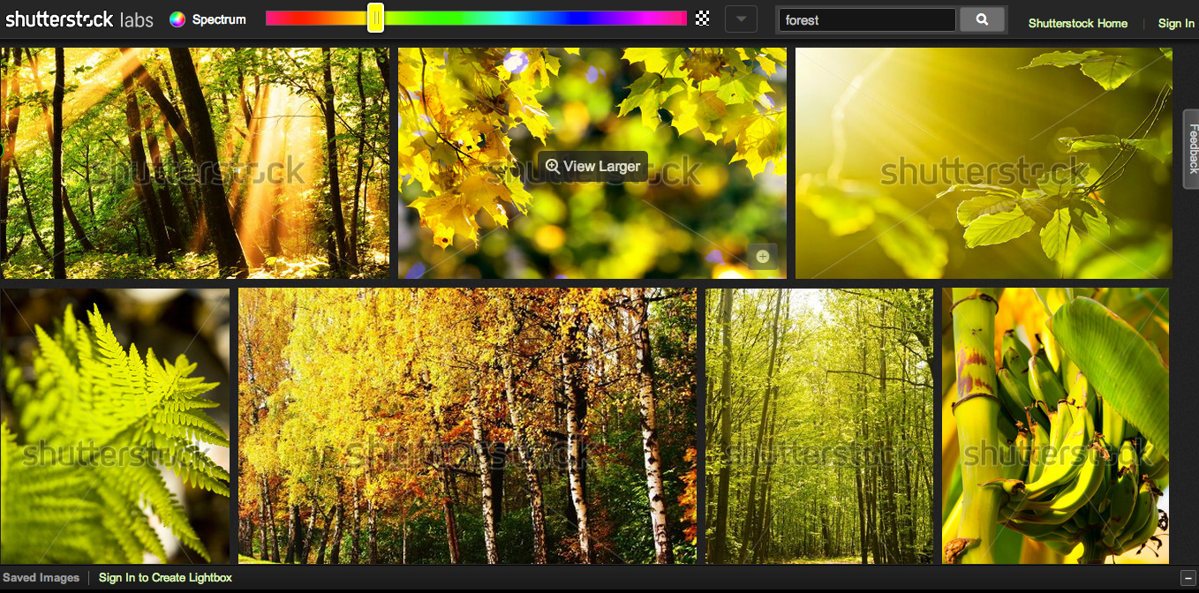Click the View Larger button on maple leaves image
Viewport: 1199px width, 593px height.
point(593,166)
